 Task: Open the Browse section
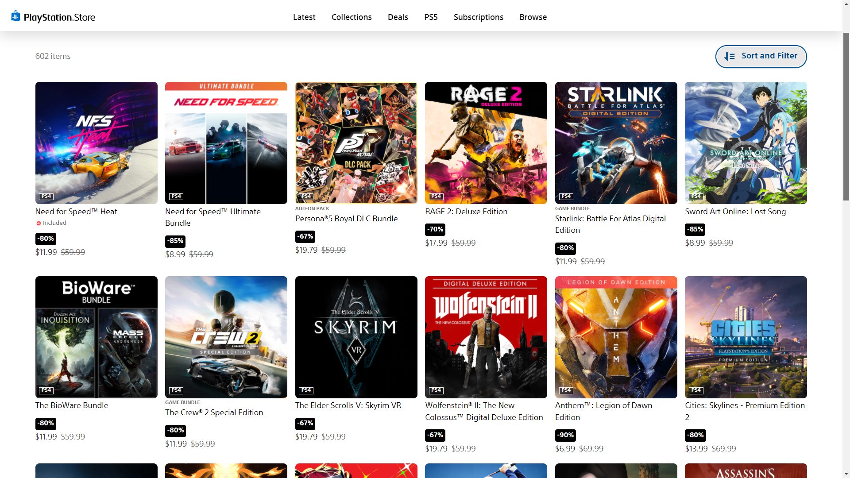click(533, 17)
